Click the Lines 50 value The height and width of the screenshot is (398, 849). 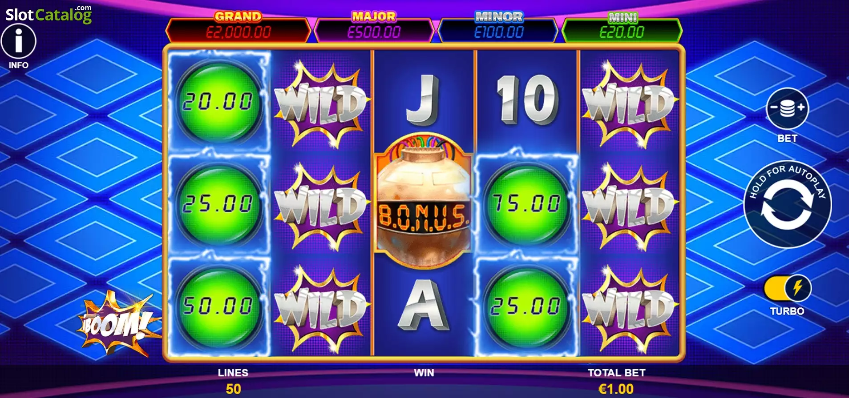(233, 389)
